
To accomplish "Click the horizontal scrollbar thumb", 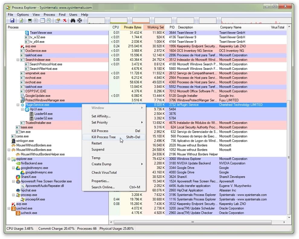I will pos(193,222).
